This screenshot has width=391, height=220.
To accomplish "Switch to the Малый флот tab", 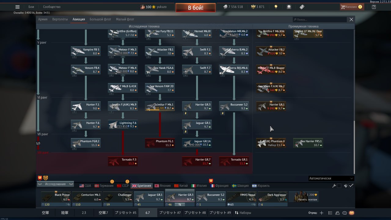I will click(125, 19).
